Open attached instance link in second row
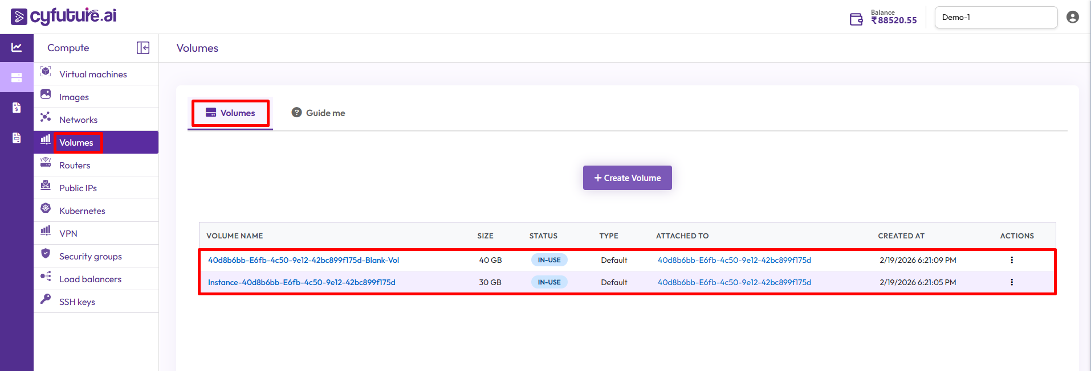1091x371 pixels. point(734,282)
